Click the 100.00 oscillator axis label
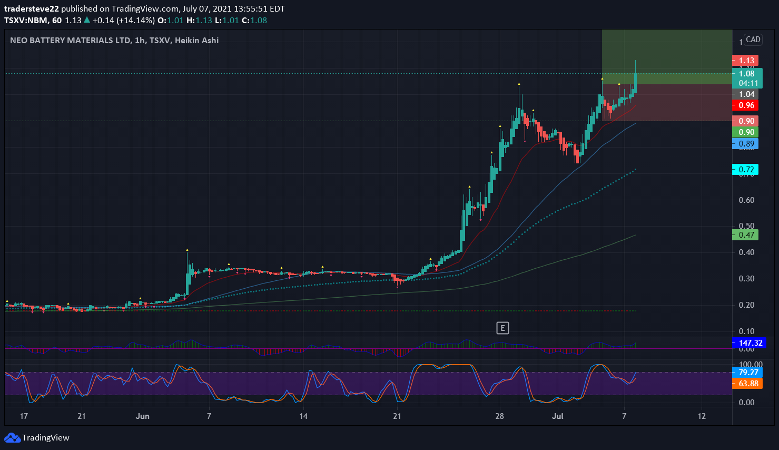The height and width of the screenshot is (450, 779). click(x=751, y=364)
